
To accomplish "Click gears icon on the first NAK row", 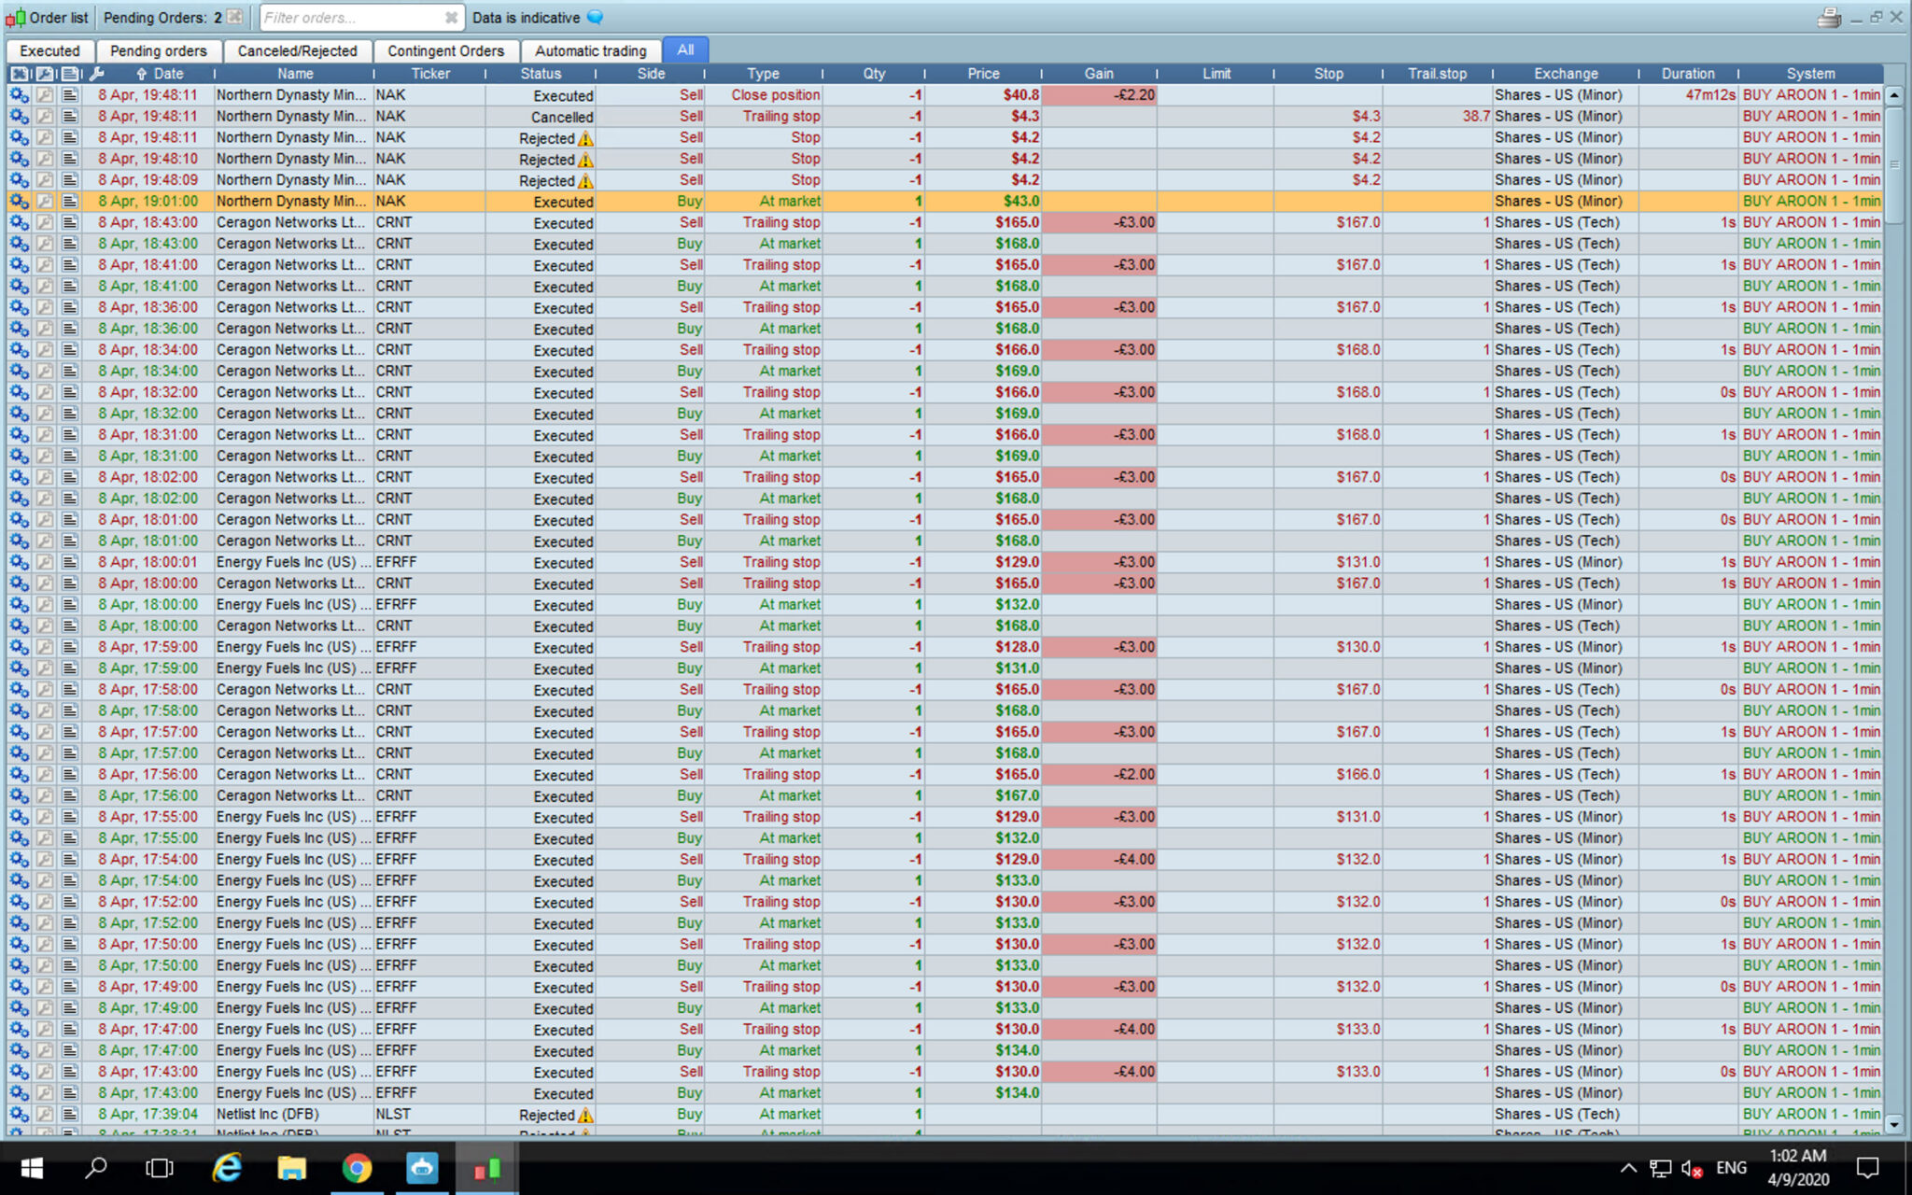I will (19, 95).
